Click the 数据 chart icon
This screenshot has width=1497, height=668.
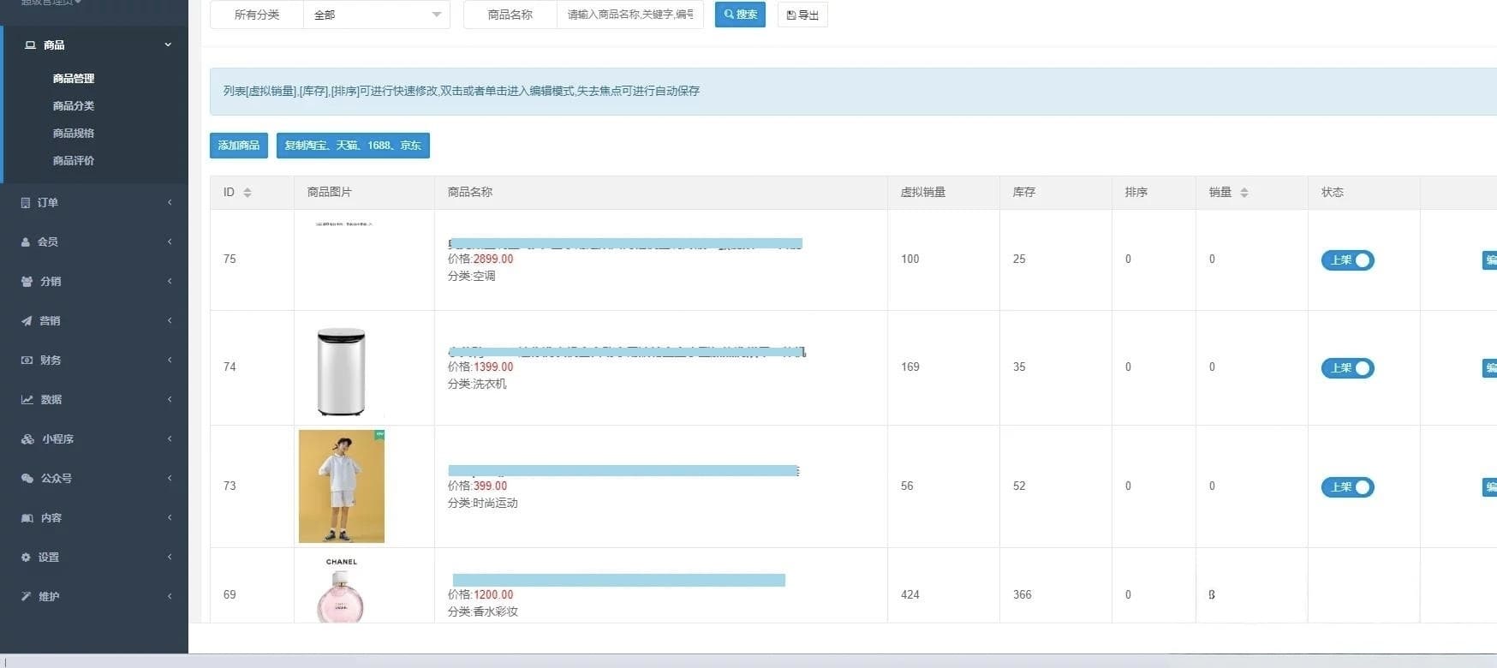[27, 400]
